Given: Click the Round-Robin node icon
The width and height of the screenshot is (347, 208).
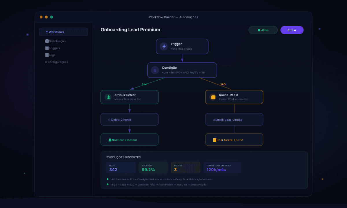Looking at the screenshot, I should click(x=213, y=97).
